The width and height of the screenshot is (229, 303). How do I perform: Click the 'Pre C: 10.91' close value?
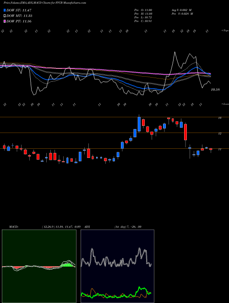click(143, 21)
